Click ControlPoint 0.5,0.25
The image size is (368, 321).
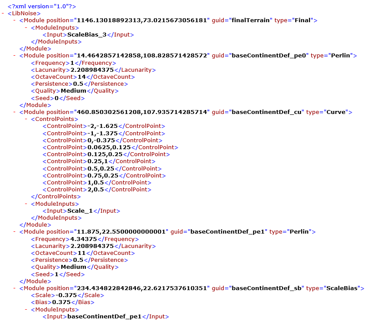[102, 169]
